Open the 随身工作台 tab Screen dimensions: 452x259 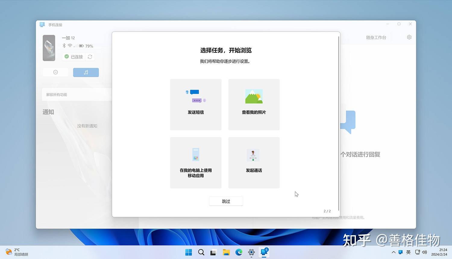coord(376,38)
